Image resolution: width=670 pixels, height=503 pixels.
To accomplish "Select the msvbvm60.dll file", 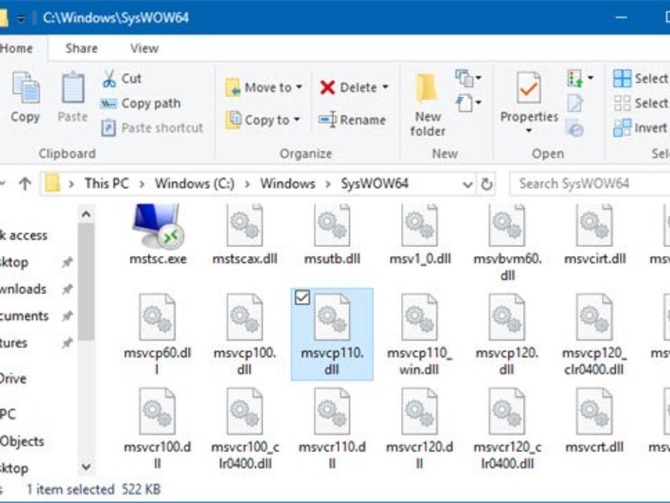I will pos(508,243).
